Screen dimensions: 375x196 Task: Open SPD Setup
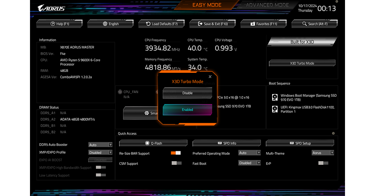[x=300, y=143]
